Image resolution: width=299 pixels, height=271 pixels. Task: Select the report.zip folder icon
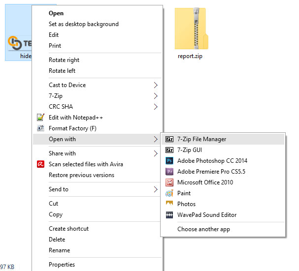point(191,29)
